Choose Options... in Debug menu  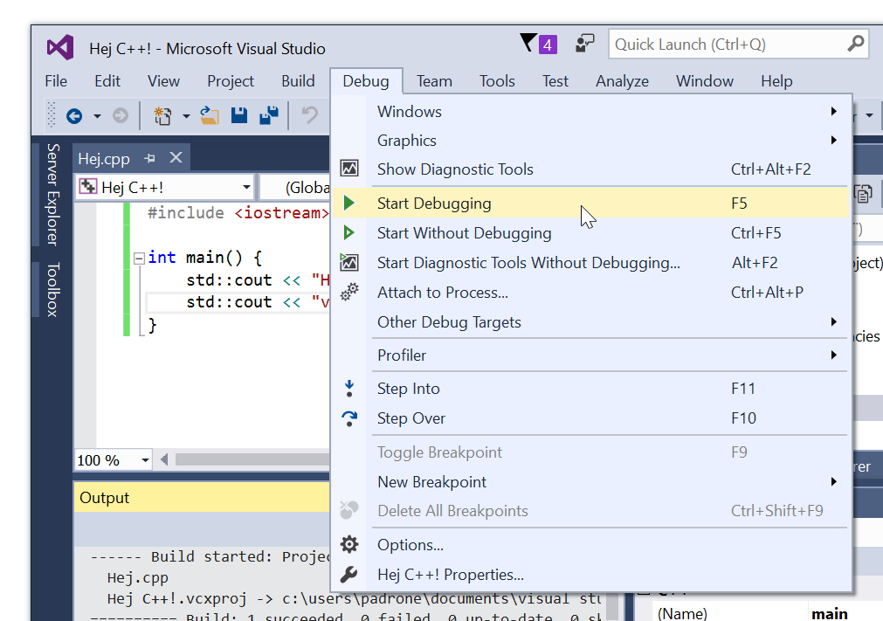click(x=590, y=544)
